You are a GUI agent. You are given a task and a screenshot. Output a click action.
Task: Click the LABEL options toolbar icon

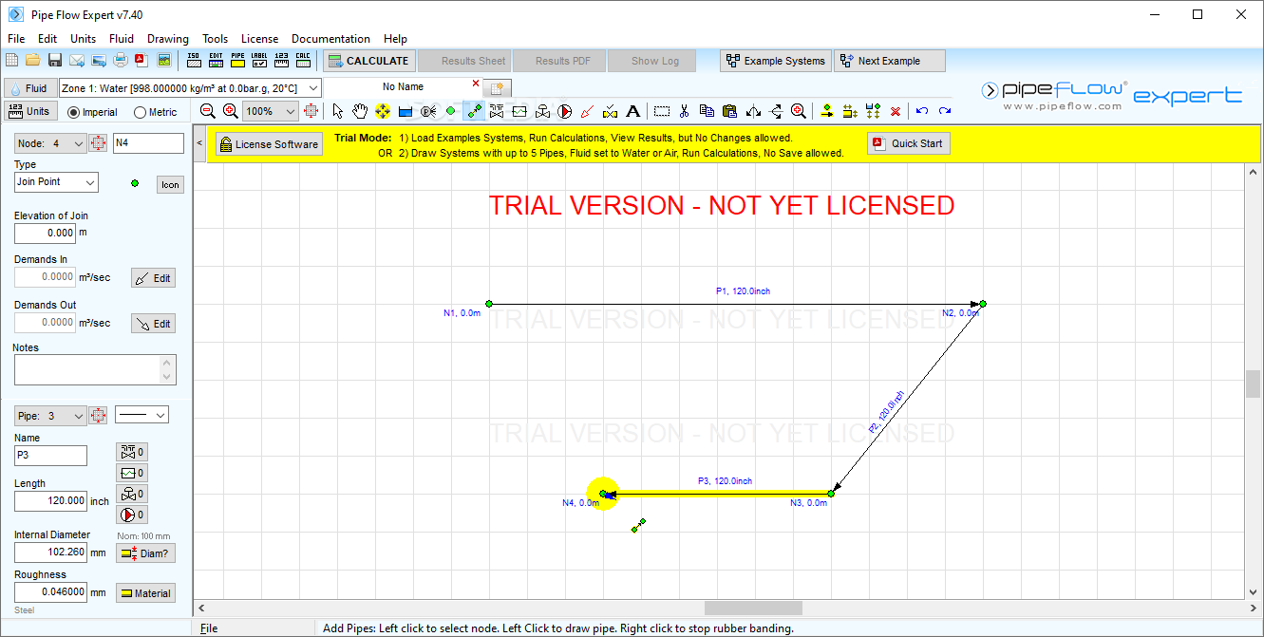(259, 60)
